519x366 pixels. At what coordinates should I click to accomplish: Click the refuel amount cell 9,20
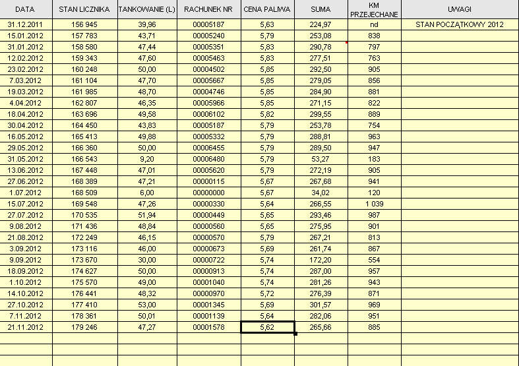pos(147,159)
